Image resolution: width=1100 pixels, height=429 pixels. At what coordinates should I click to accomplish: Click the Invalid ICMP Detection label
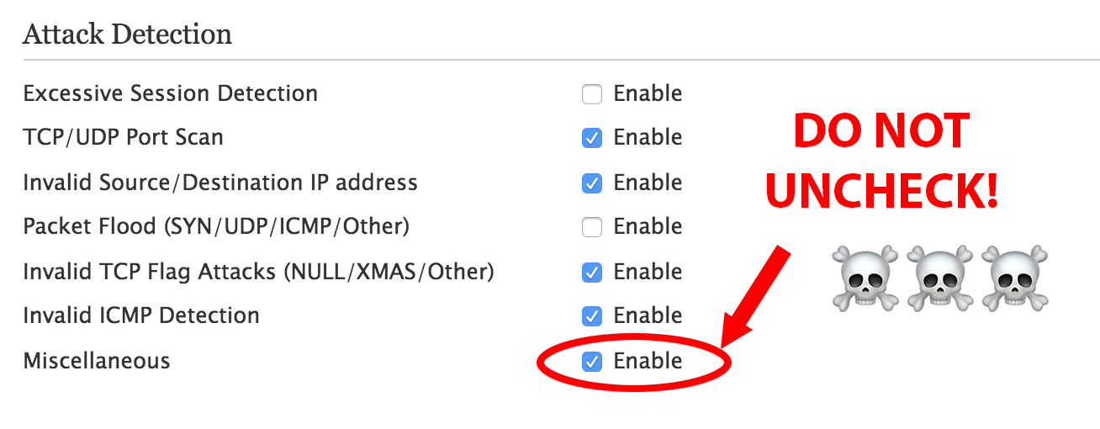pyautogui.click(x=141, y=316)
